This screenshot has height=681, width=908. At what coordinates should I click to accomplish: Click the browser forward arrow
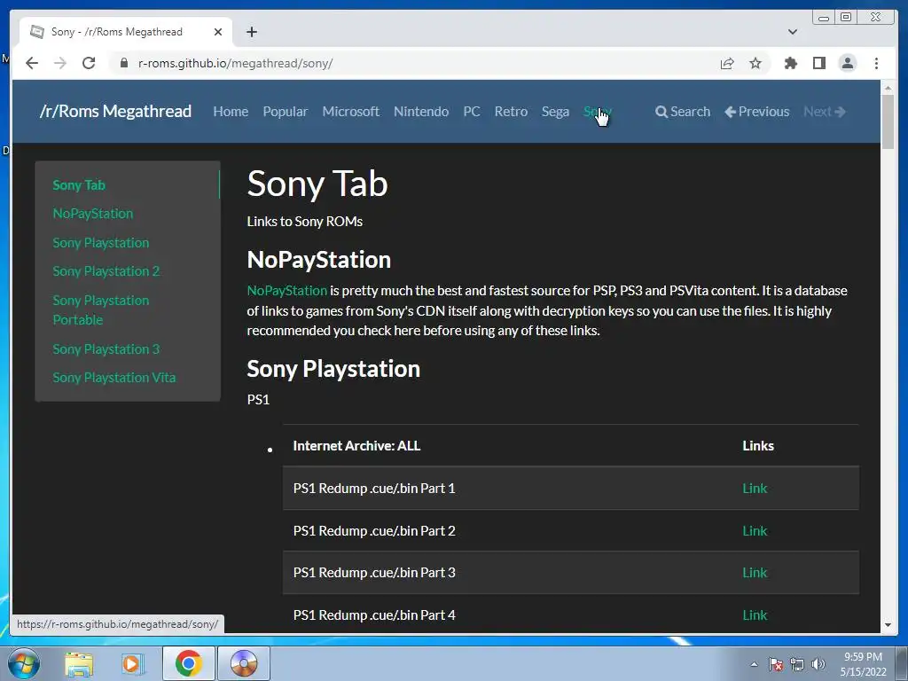[x=60, y=63]
